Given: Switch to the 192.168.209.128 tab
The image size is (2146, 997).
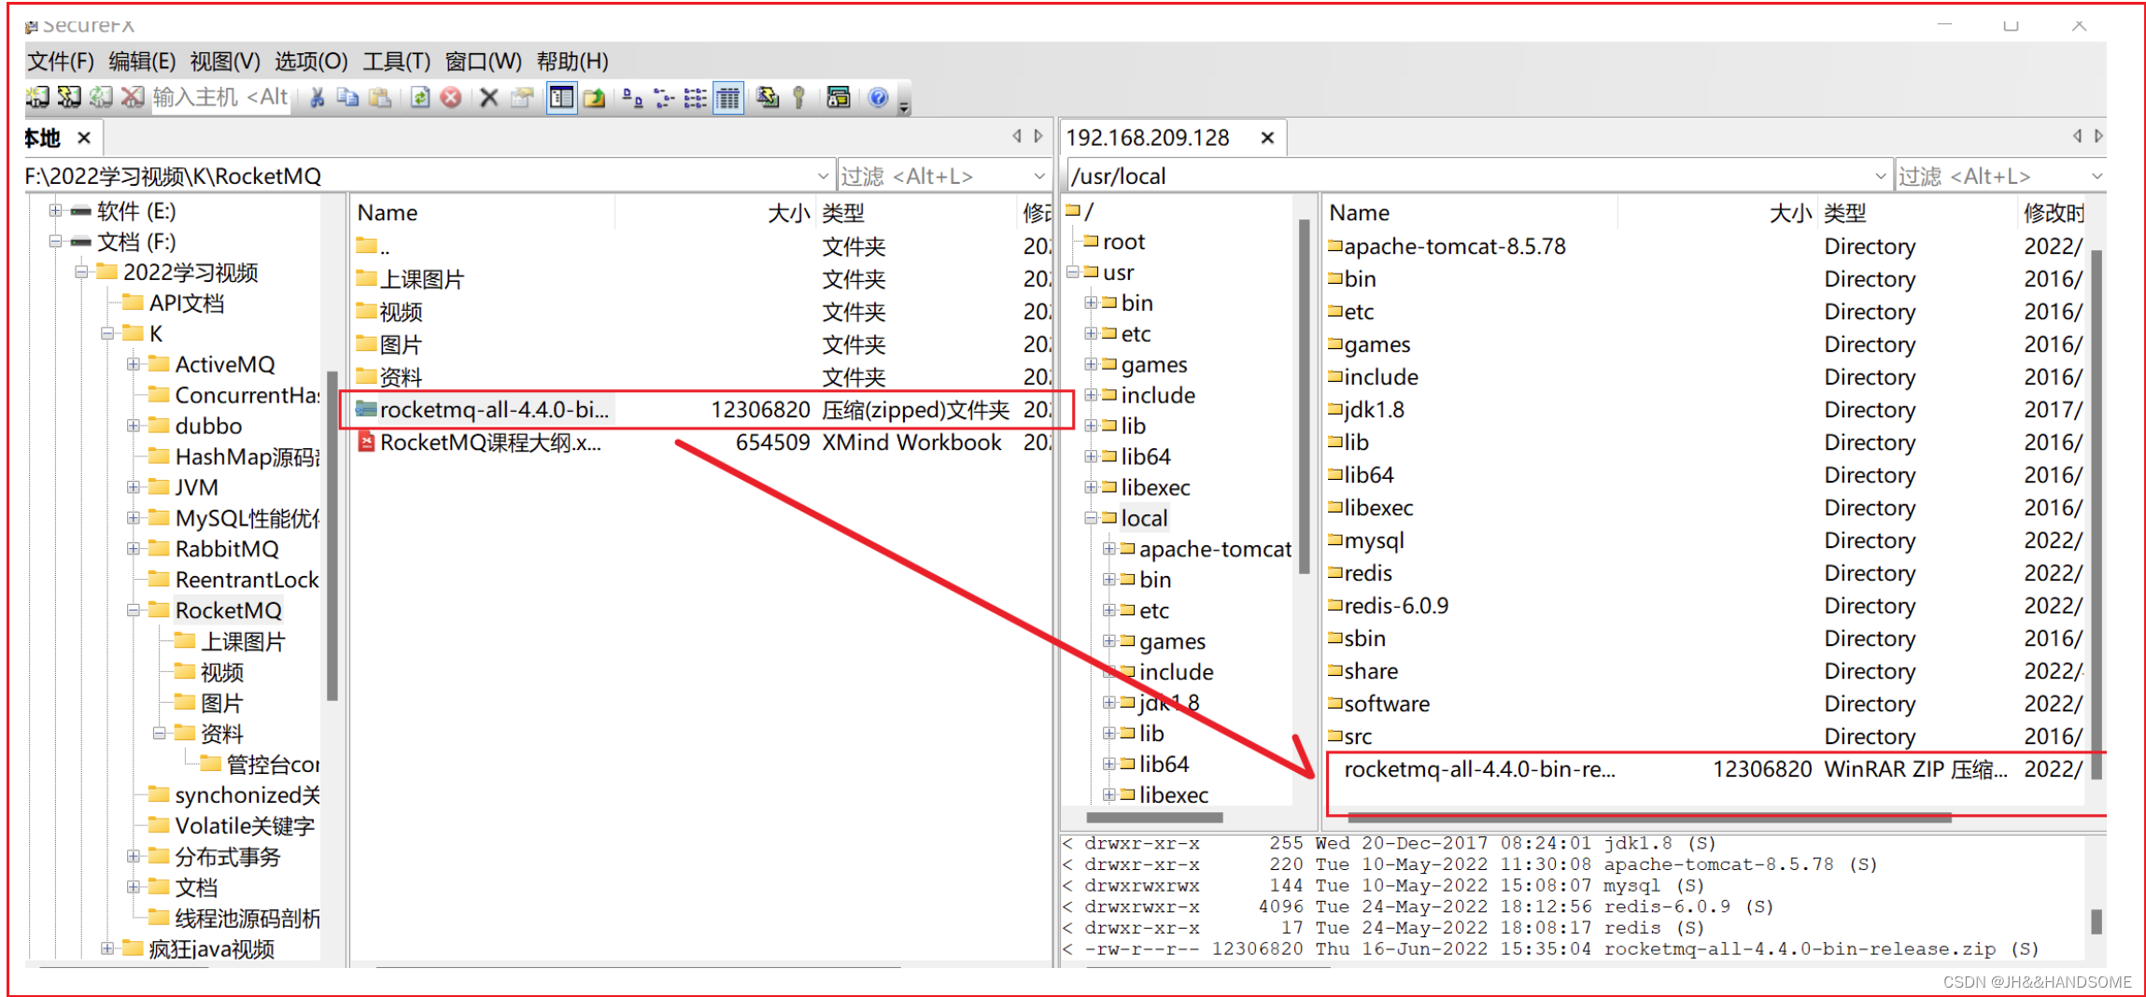Looking at the screenshot, I should click(x=1148, y=138).
